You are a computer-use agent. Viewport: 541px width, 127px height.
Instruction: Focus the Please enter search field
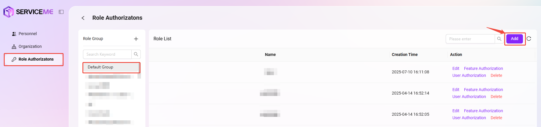pyautogui.click(x=470, y=39)
